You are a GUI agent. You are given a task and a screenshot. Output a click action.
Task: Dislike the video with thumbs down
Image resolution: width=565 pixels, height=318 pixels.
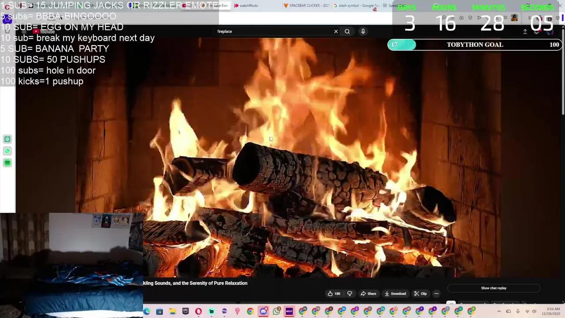350,294
